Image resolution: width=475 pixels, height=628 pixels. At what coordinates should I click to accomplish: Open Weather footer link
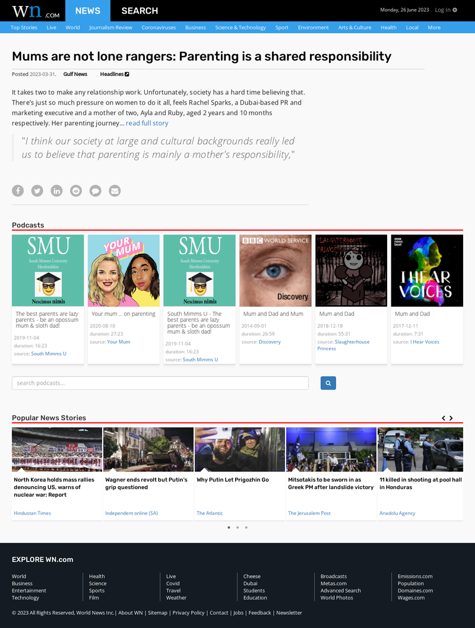tap(176, 598)
